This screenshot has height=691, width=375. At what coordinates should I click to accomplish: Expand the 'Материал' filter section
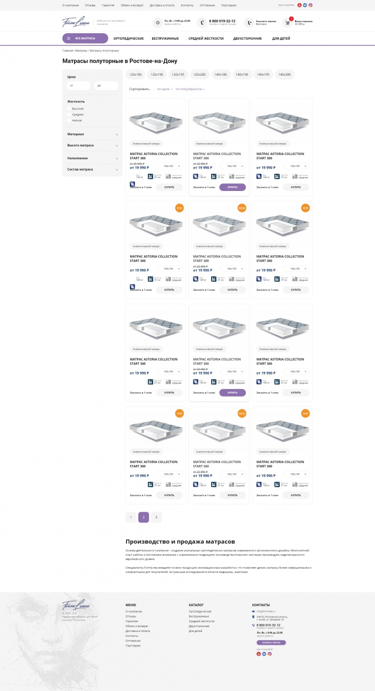tap(117, 134)
